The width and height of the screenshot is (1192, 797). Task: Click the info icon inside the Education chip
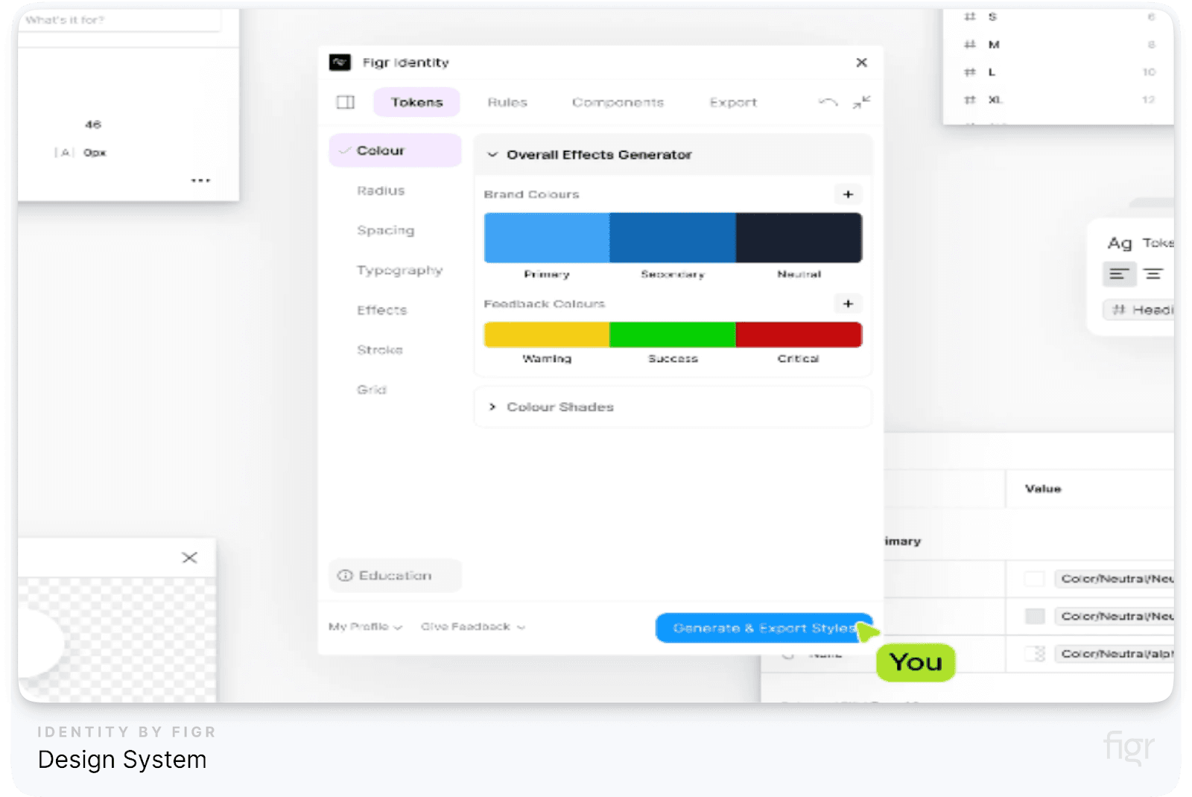click(345, 575)
